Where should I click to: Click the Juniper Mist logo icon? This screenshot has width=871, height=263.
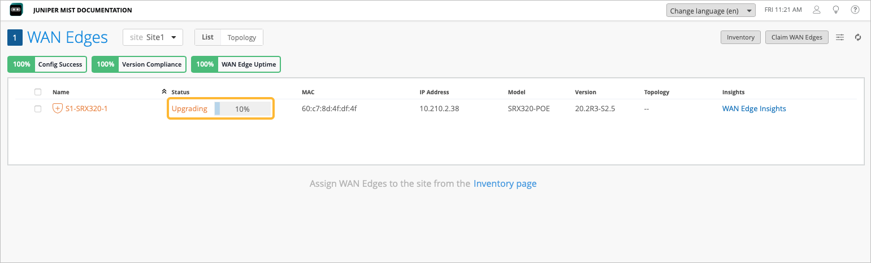(16, 10)
